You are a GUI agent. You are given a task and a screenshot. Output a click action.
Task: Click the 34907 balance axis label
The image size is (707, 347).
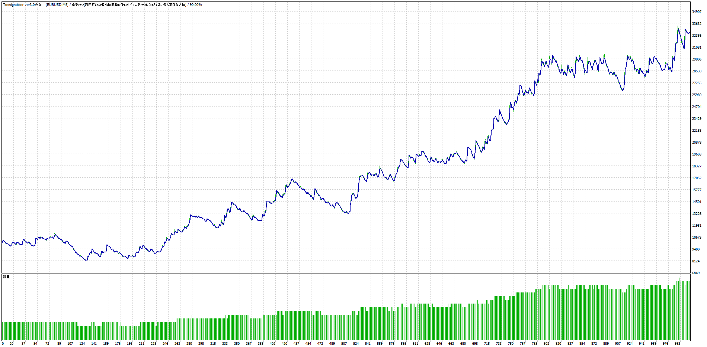coord(697,12)
